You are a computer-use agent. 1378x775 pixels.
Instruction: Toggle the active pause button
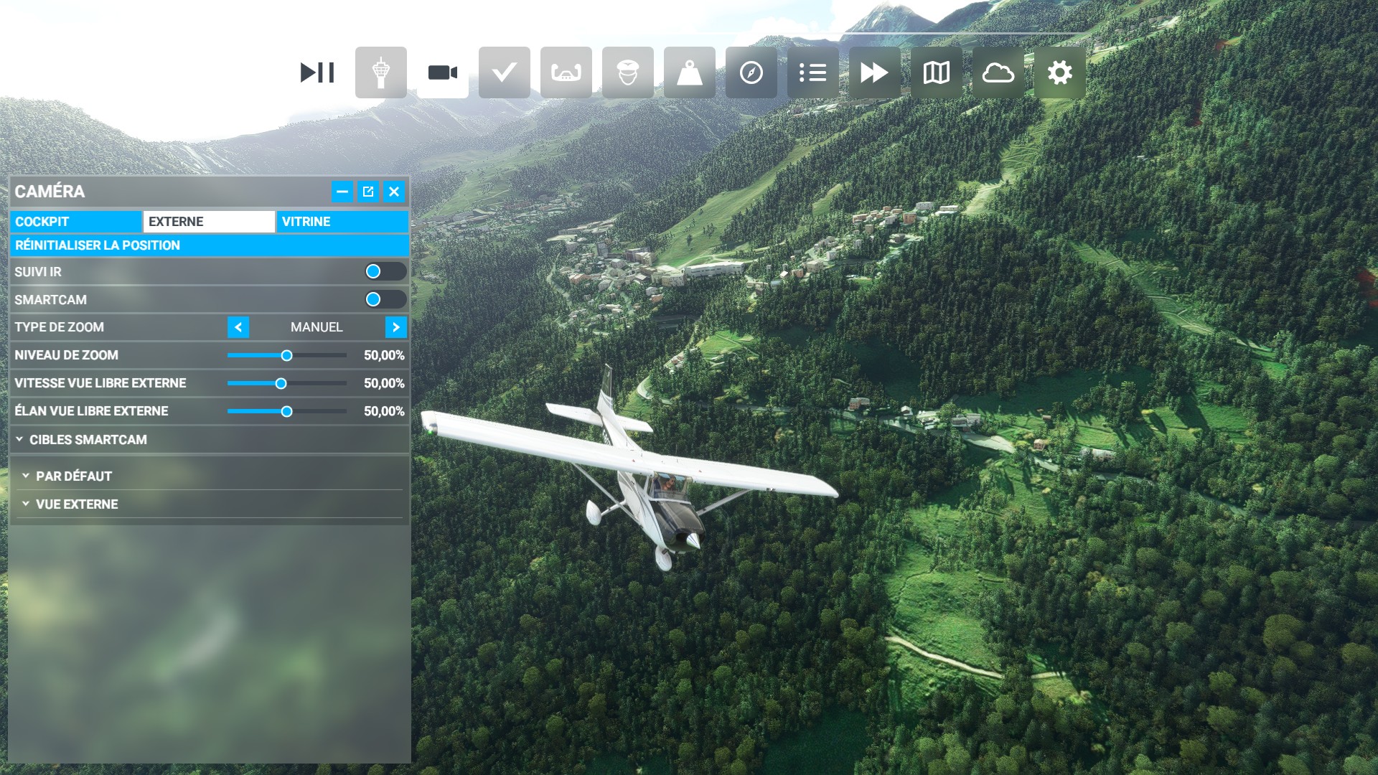[x=317, y=72]
